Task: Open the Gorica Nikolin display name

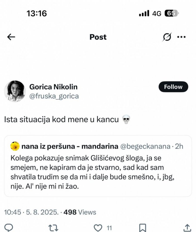Action: click(x=53, y=87)
